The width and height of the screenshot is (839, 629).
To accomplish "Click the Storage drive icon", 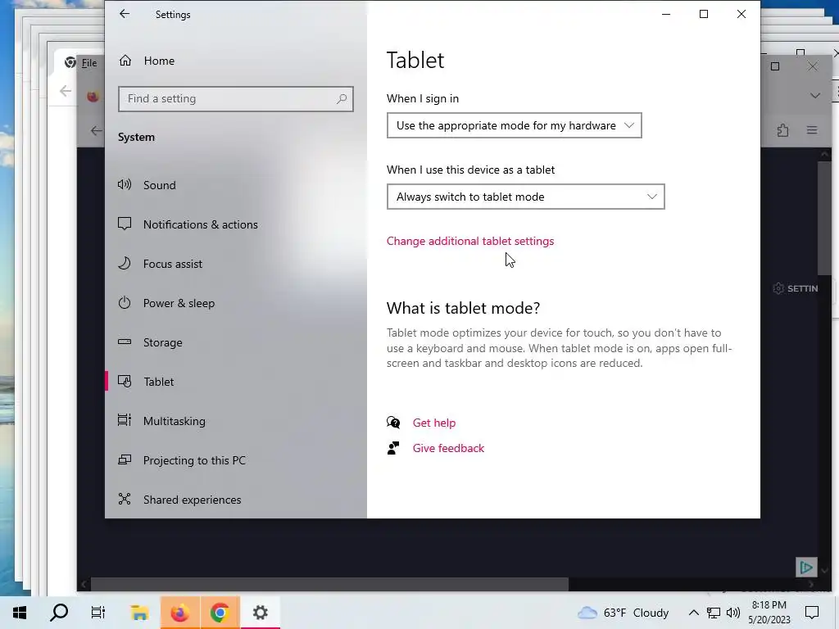I will click(125, 342).
